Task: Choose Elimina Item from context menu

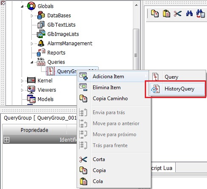Action: [113, 88]
